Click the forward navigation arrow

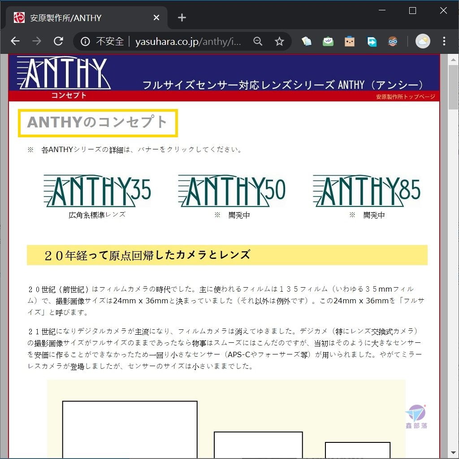tap(37, 41)
